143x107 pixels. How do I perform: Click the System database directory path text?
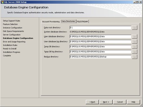(x=87, y=32)
